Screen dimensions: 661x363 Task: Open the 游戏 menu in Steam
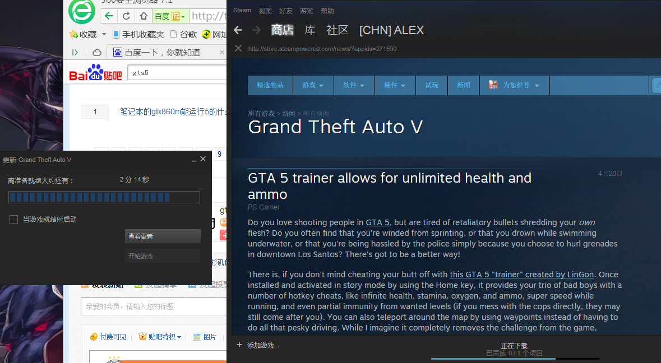pos(307,11)
